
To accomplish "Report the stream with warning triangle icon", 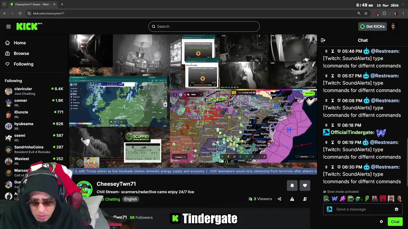I will point(292,199).
